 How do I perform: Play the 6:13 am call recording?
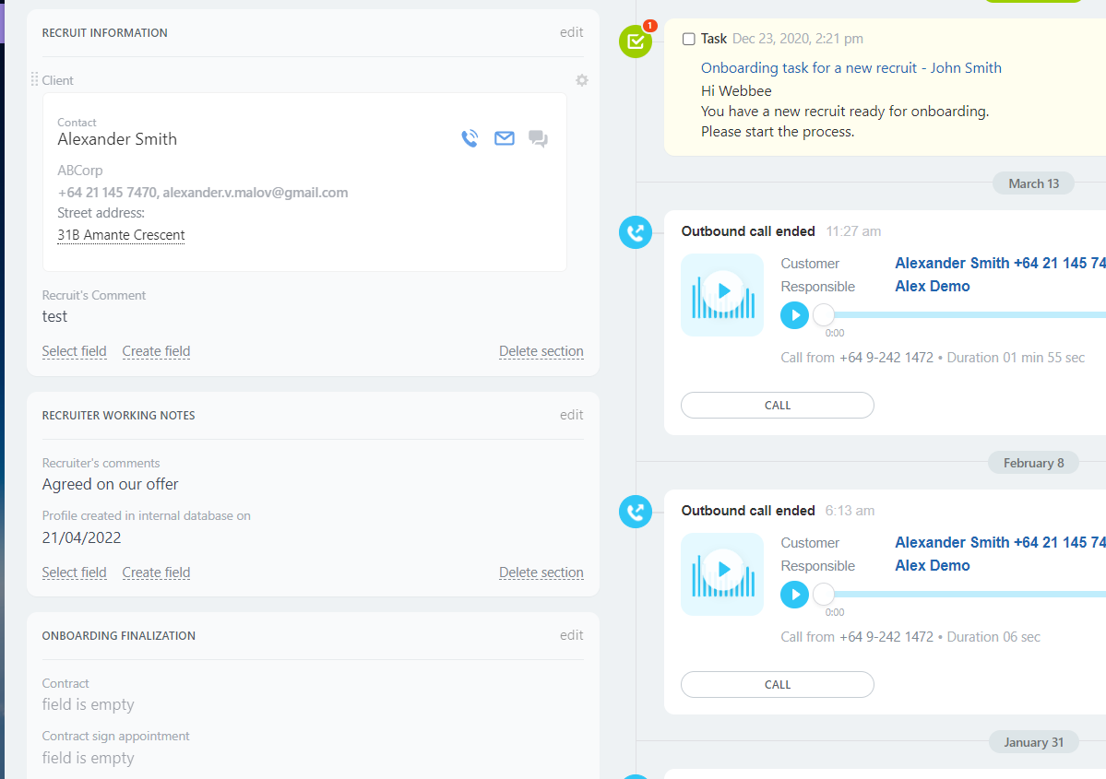click(794, 595)
